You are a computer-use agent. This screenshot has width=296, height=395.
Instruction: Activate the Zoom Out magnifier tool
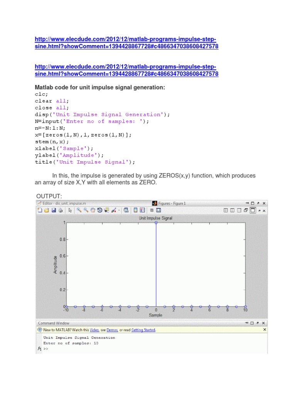(86, 210)
